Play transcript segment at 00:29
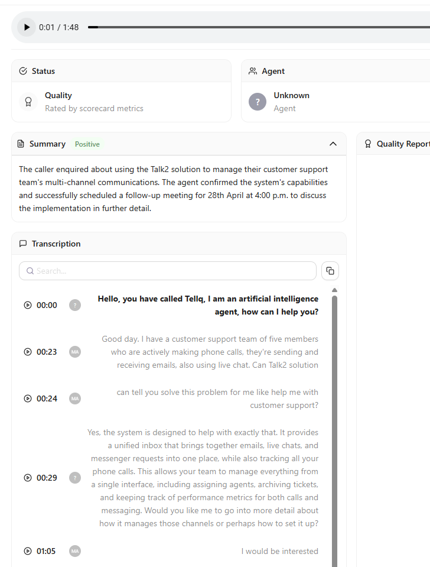430x567 pixels. point(28,478)
